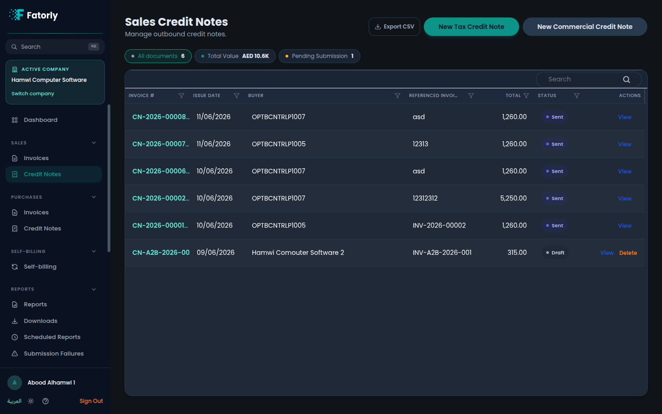
Task: Click the 5,250.00 total amount
Action: pyautogui.click(x=514, y=198)
